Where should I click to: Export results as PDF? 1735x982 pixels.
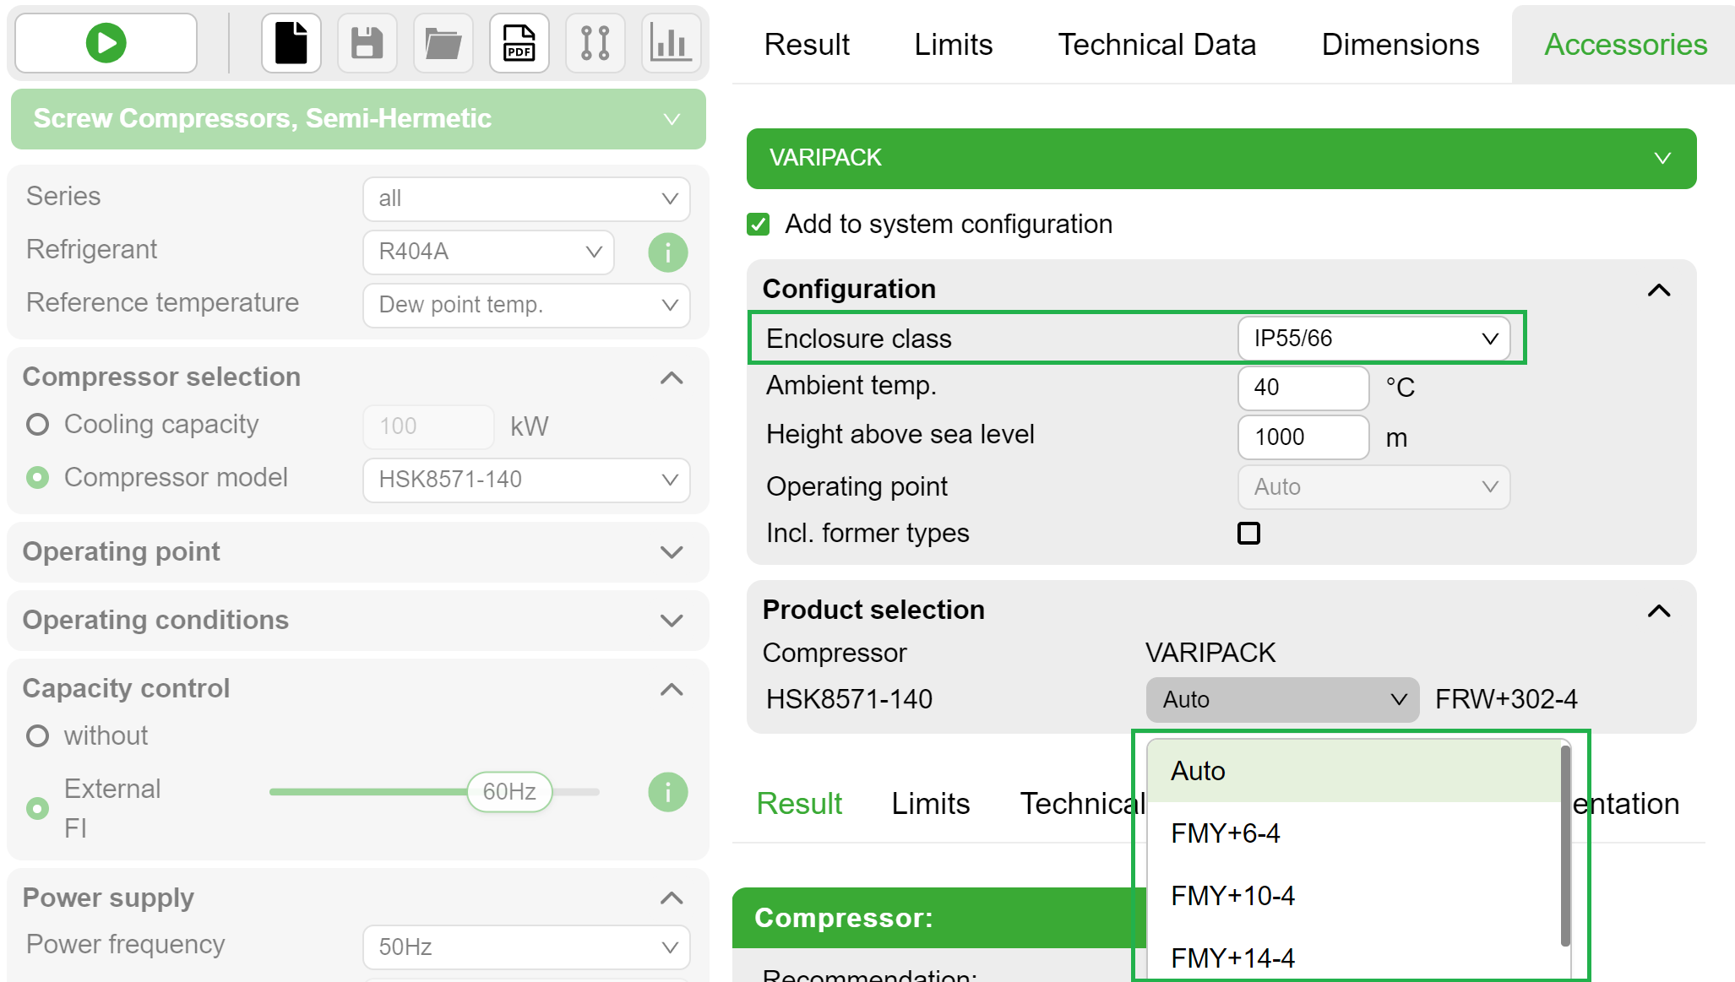click(x=519, y=42)
